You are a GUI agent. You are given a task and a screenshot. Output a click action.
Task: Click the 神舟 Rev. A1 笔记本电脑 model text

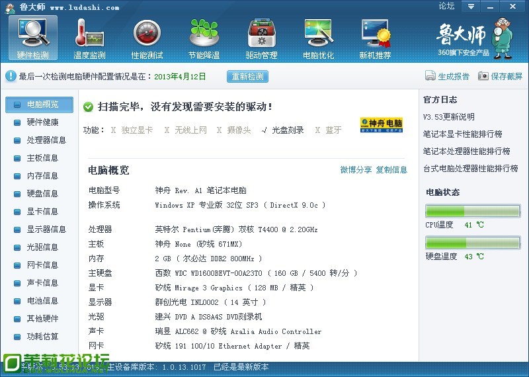(201, 190)
